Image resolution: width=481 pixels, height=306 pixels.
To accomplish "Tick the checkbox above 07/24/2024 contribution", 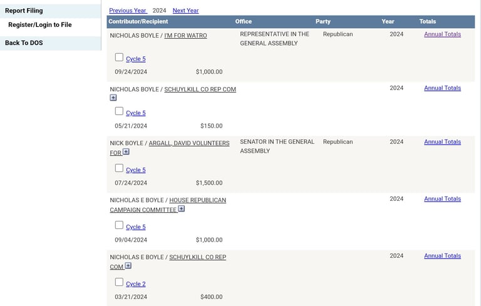I will 119,168.
